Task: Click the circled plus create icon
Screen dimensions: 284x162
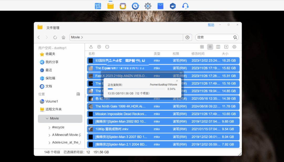Action: click(x=99, y=47)
